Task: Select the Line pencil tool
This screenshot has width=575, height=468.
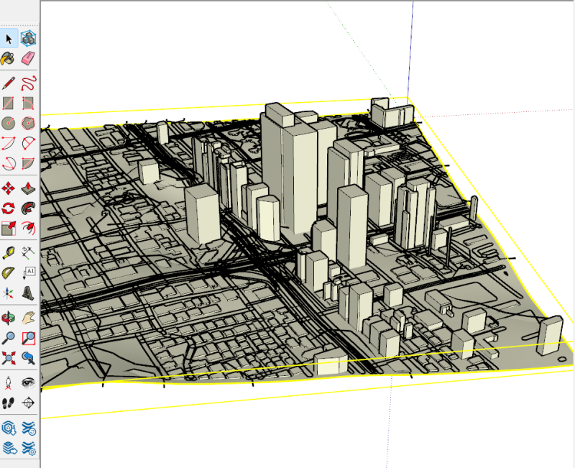Action: (9, 83)
